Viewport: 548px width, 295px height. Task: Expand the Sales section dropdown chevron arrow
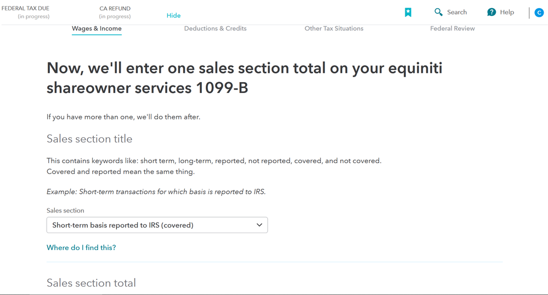pos(259,225)
